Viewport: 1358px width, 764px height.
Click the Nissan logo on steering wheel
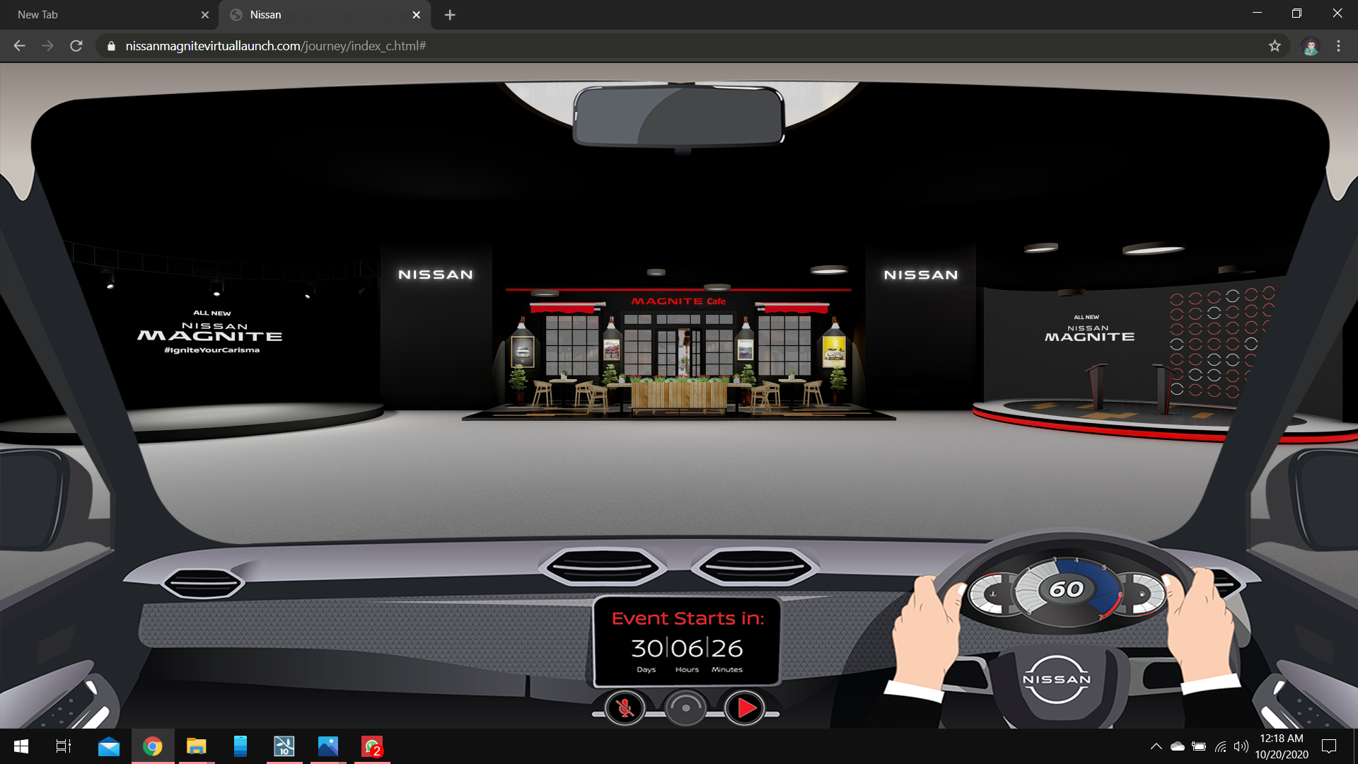click(1057, 679)
